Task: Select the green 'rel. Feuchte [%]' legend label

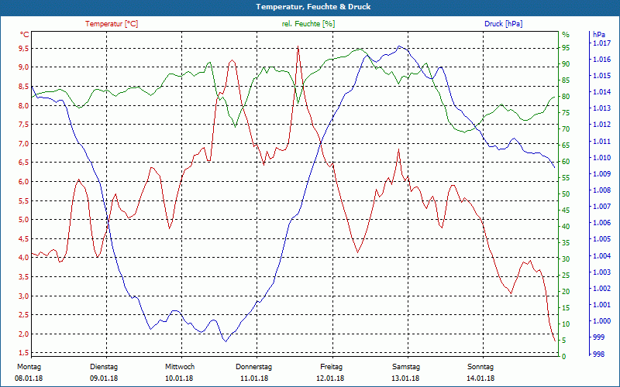Action: click(x=308, y=24)
